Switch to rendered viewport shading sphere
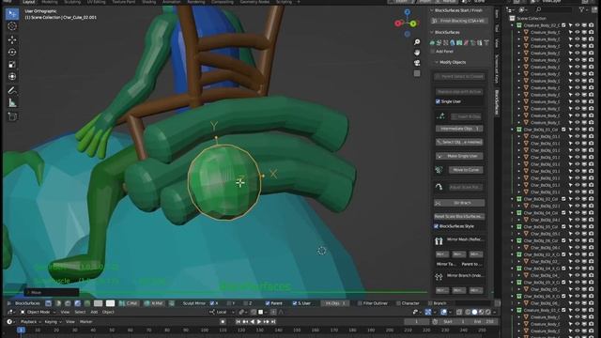Viewport: 601px width, 338px height. coord(488,312)
